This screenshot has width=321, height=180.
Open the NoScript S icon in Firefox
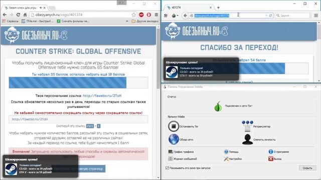tap(166, 15)
